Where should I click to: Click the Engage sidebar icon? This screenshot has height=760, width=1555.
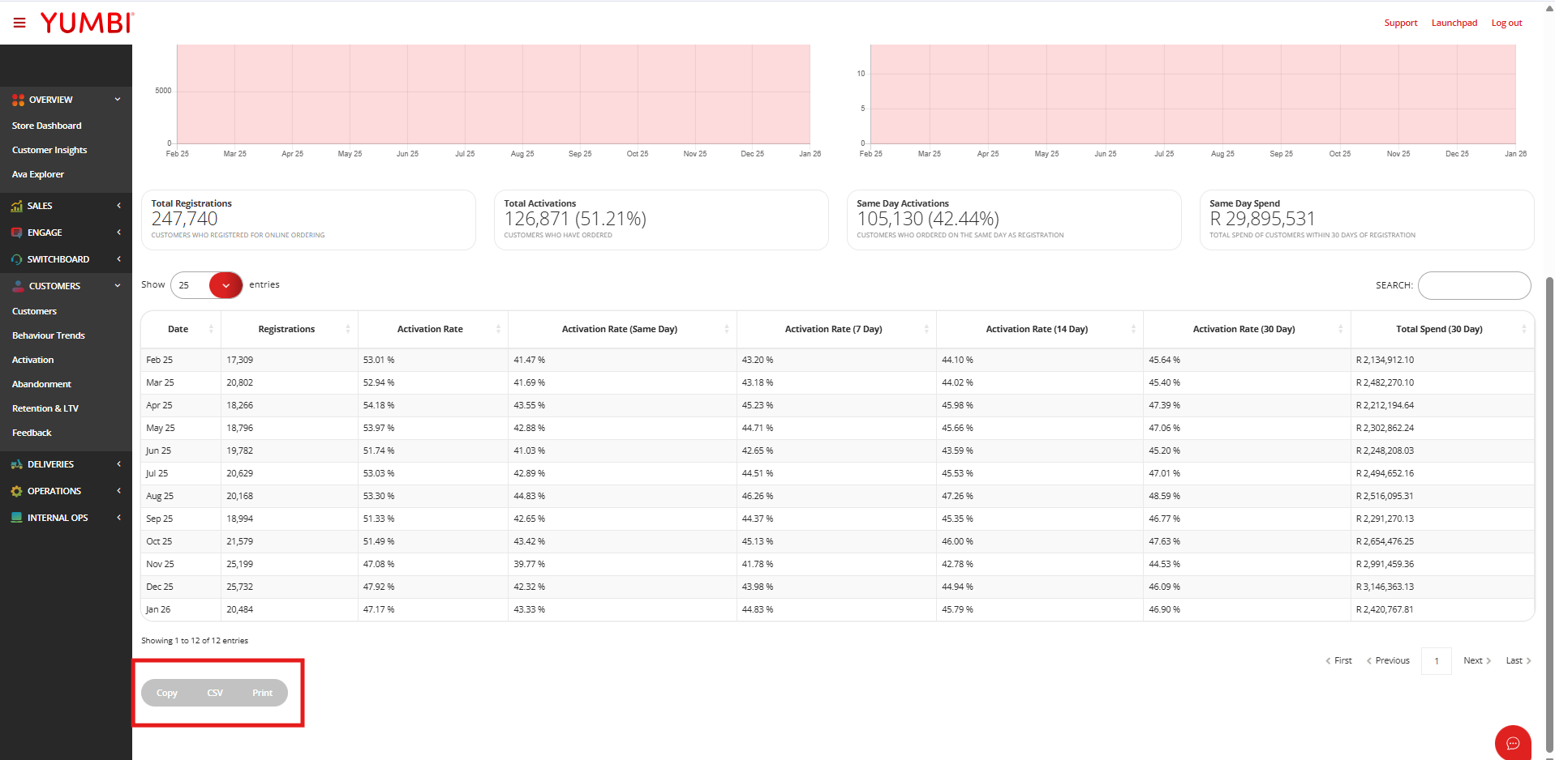tap(17, 233)
